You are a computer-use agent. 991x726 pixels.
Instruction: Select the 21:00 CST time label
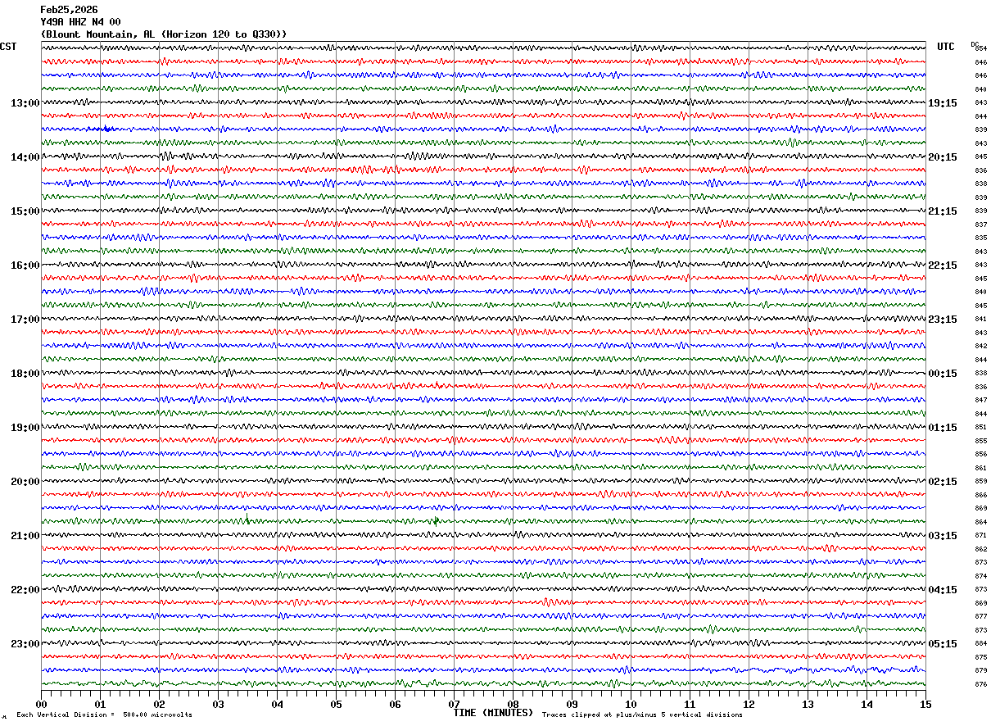tap(25, 536)
